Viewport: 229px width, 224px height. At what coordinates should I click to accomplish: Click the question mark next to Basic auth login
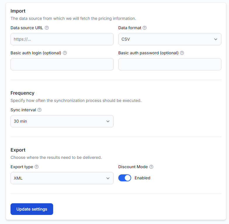pos(65,53)
